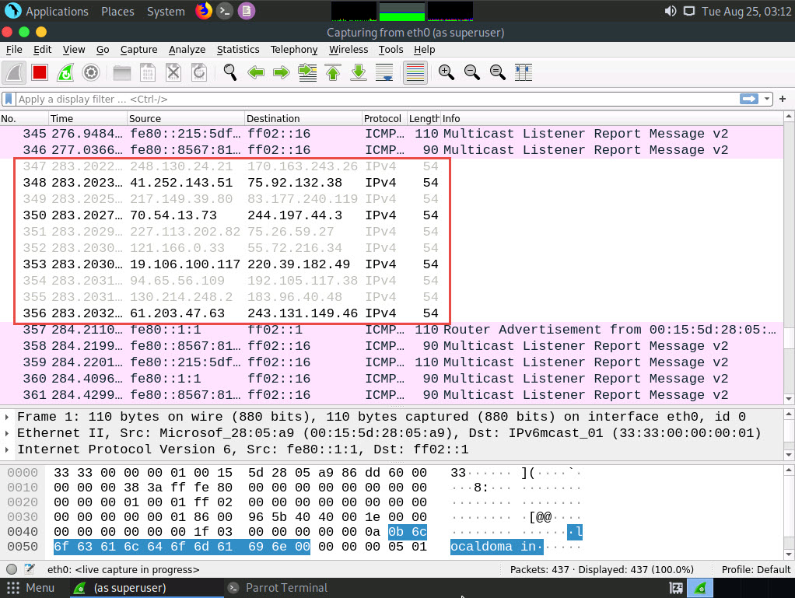The height and width of the screenshot is (598, 795).
Task: Open the Tools menu
Action: pyautogui.click(x=391, y=50)
